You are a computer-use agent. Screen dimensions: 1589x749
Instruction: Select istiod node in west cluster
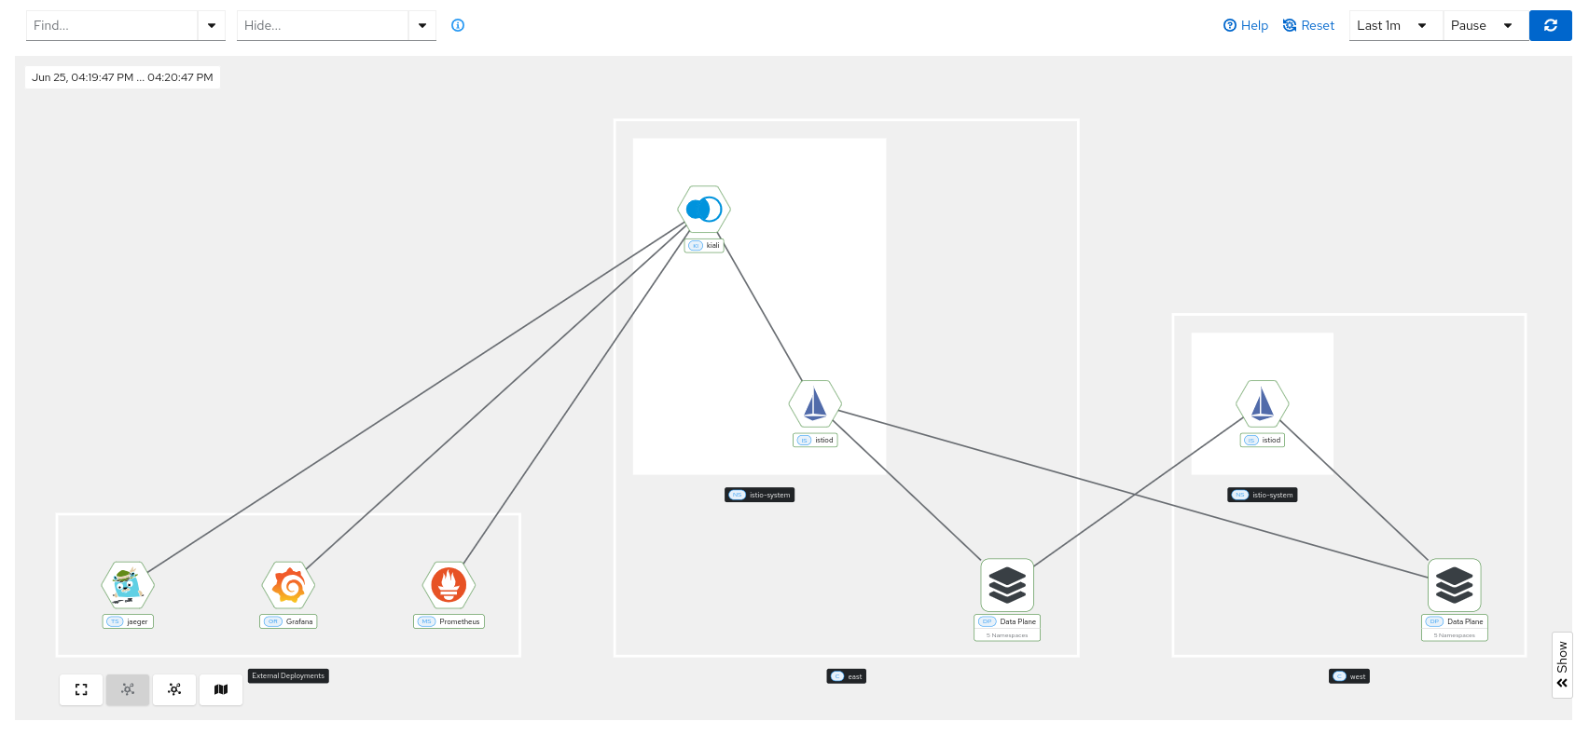(1262, 404)
